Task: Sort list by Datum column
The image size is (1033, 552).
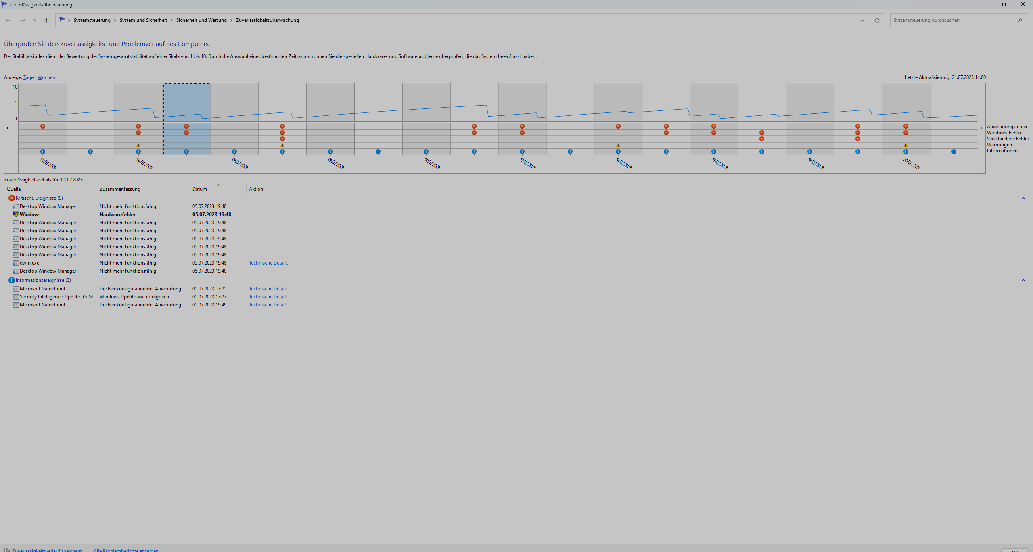Action: (x=200, y=189)
